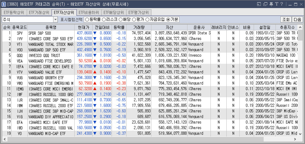The image size is (305, 144).
Task: Click expense 0.32 in EFA row
Action: point(250,122)
